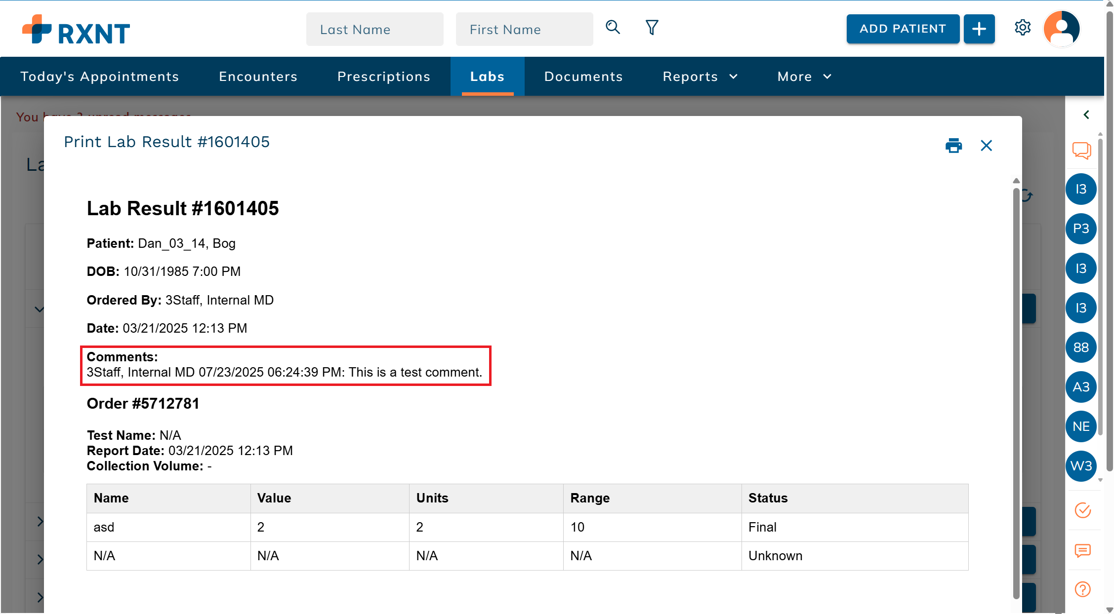Open the chat bubbles icon in sidebar

pos(1081,150)
